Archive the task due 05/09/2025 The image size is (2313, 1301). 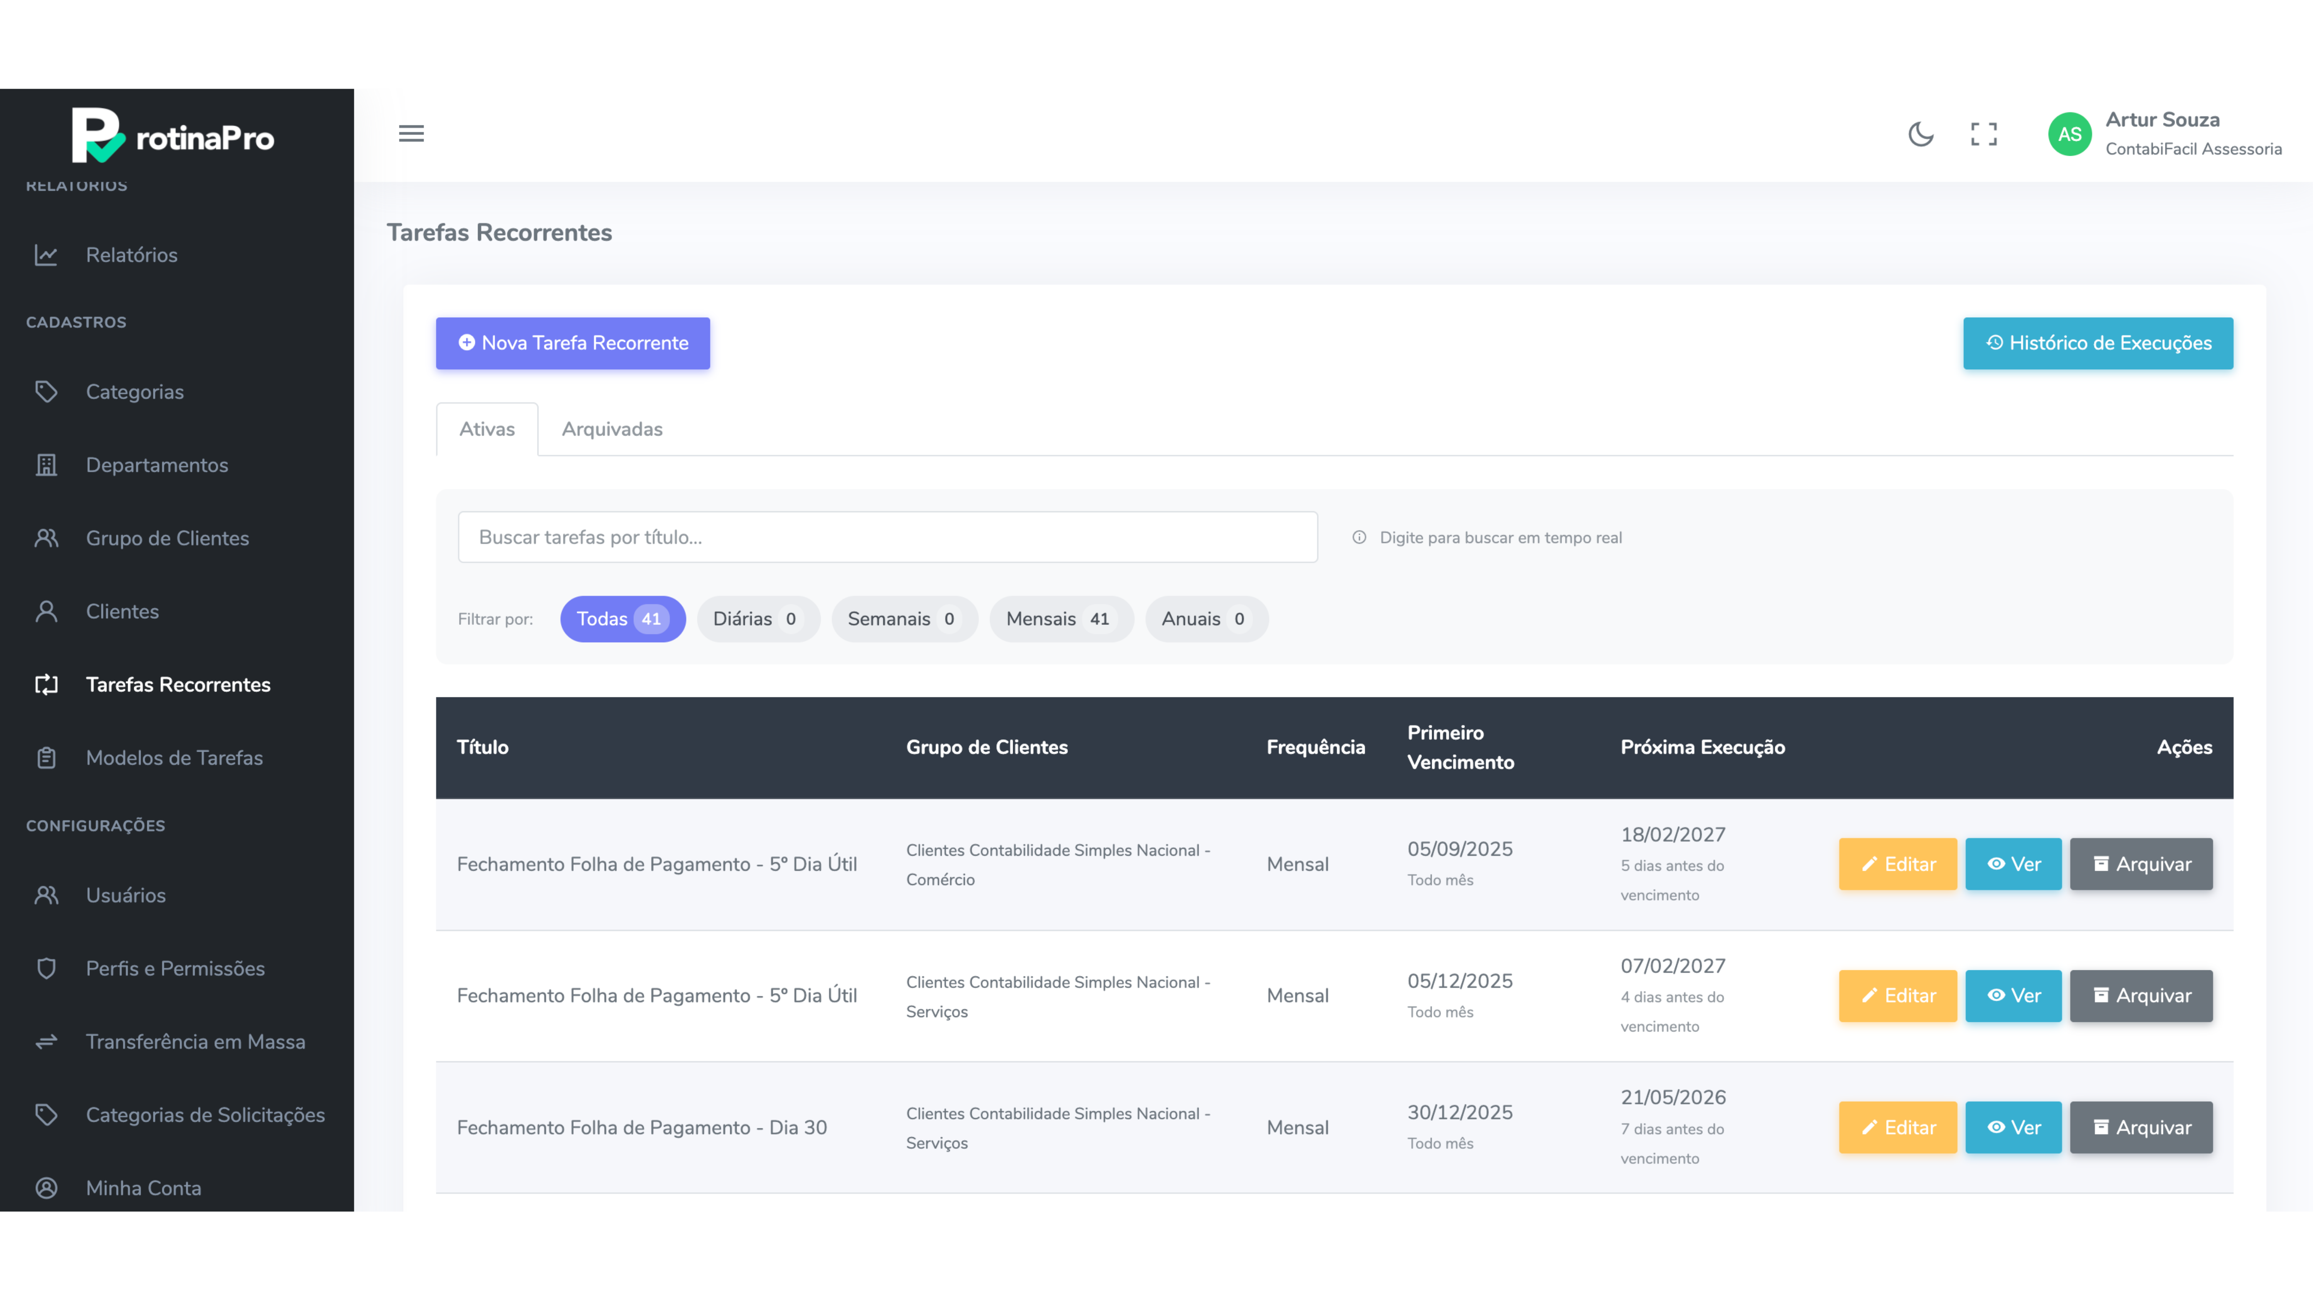[x=2141, y=864]
